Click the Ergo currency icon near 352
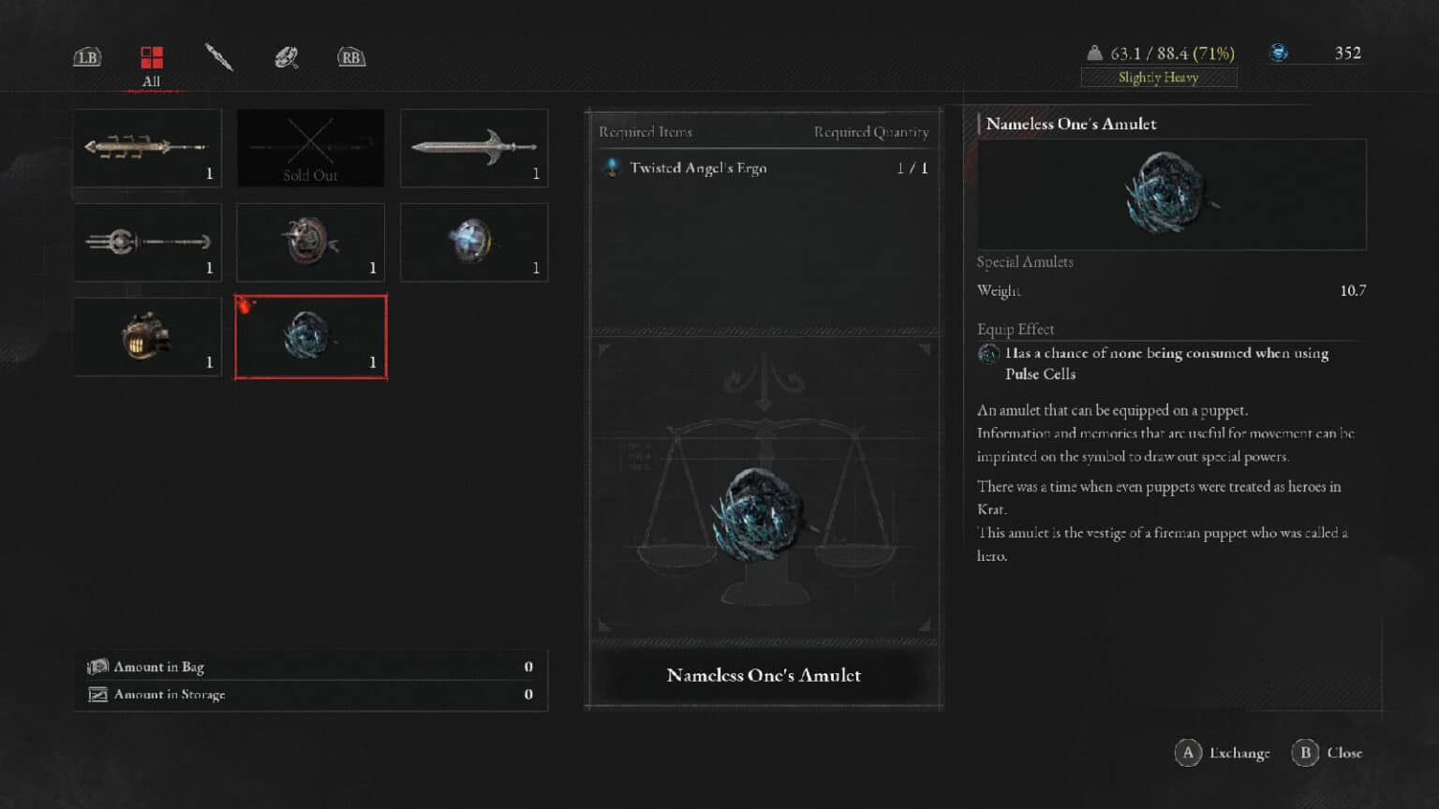This screenshot has width=1439, height=809. (1279, 52)
